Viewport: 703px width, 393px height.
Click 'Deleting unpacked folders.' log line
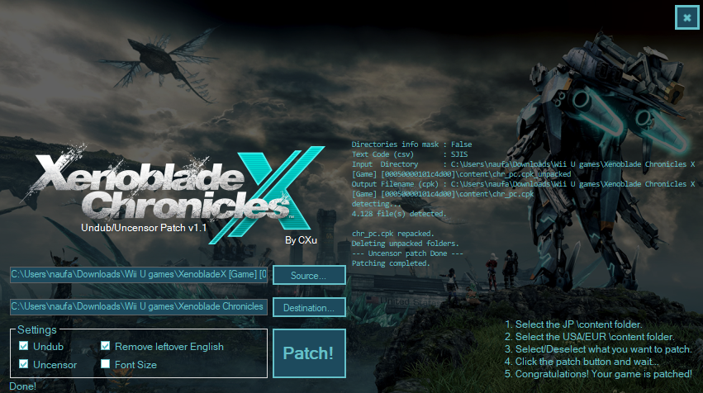[406, 244]
